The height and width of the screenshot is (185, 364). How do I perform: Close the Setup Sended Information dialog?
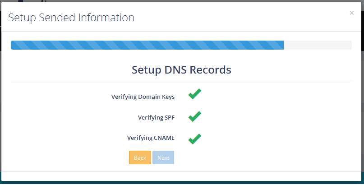click(351, 13)
